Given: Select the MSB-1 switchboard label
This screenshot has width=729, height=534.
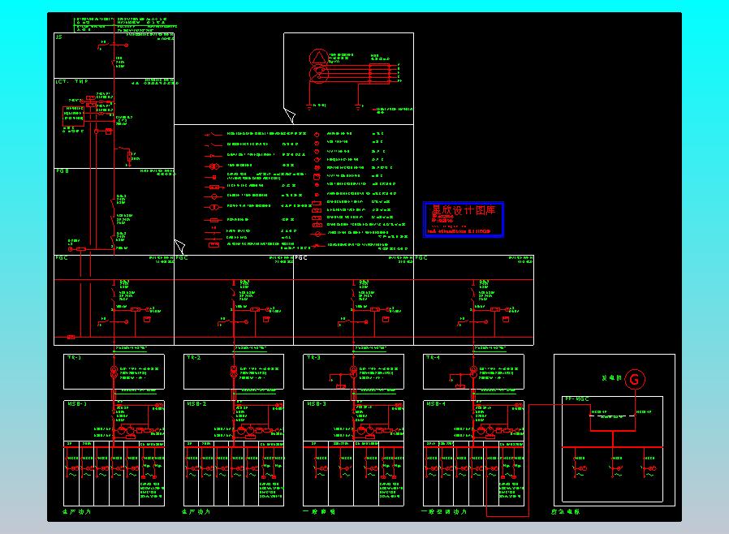Looking at the screenshot, I should (75, 403).
